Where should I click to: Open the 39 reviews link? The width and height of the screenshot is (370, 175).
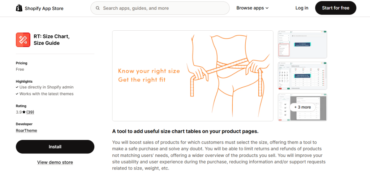point(30,112)
